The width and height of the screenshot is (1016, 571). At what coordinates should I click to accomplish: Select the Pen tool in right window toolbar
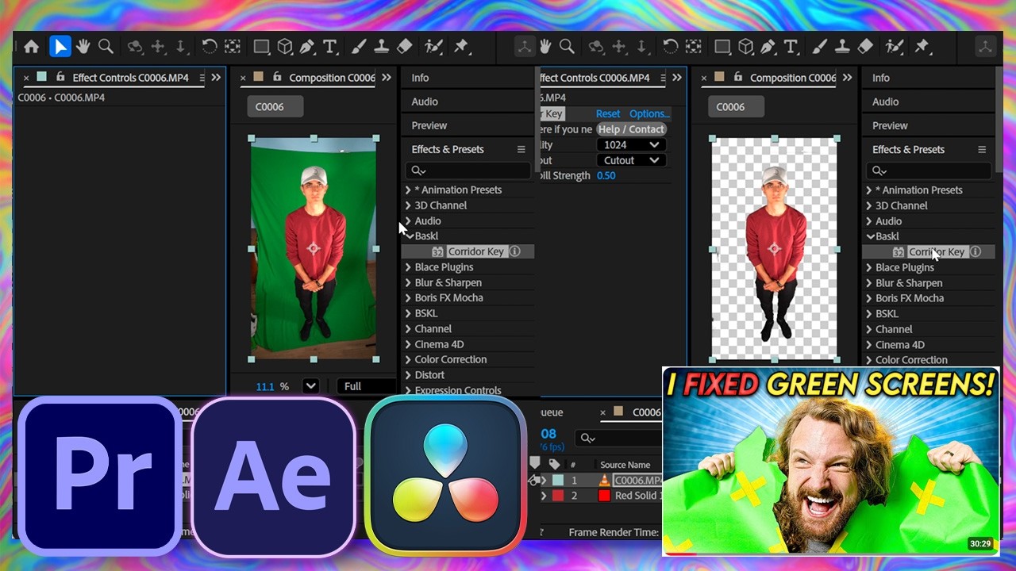click(768, 47)
